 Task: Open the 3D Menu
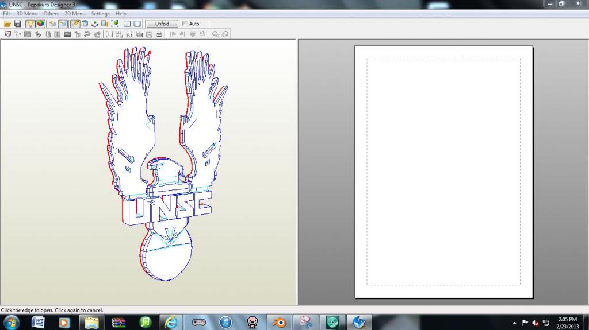coord(27,14)
